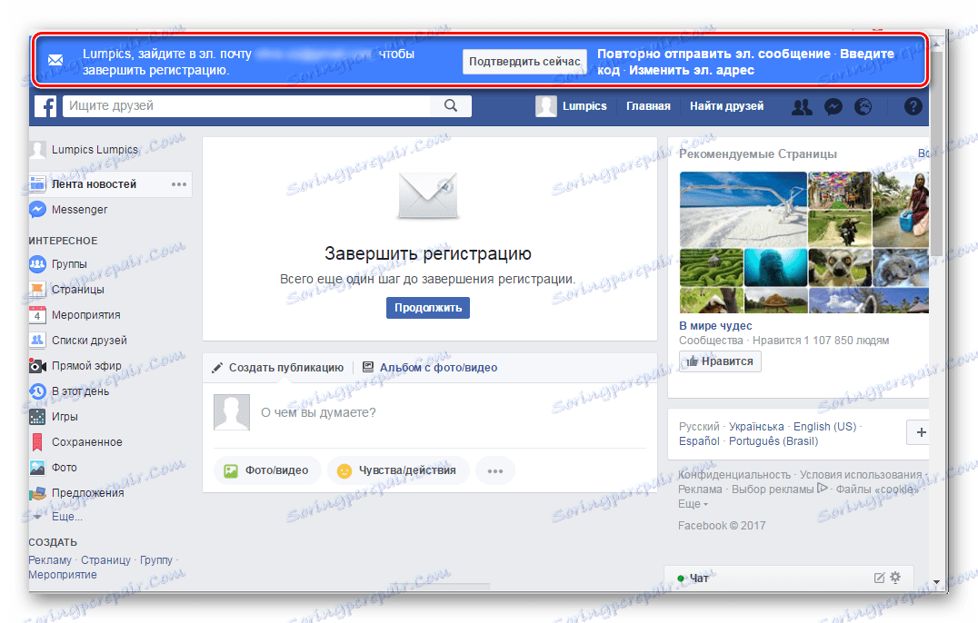Switch language to Español
Screen dimensions: 978x623
point(699,441)
